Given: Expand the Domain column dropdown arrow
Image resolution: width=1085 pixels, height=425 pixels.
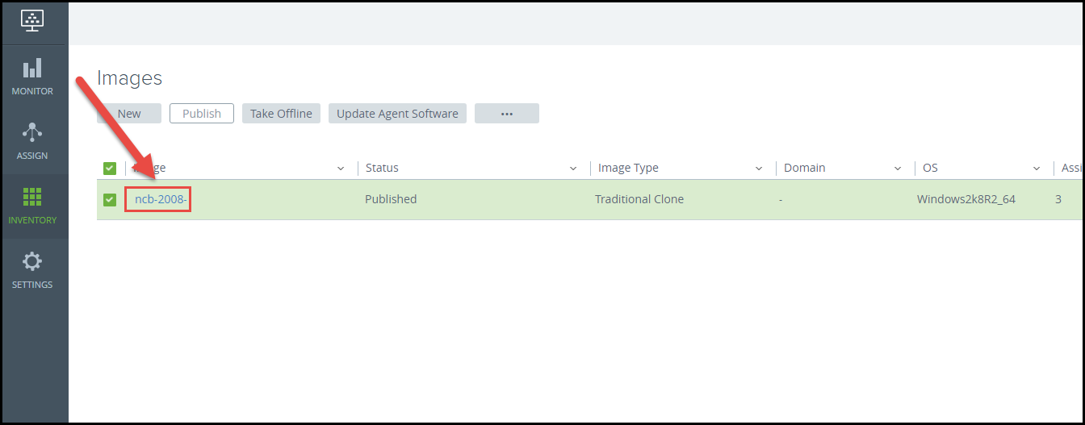Looking at the screenshot, I should [898, 169].
